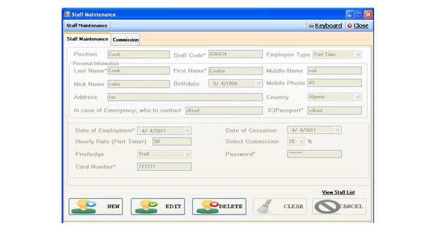Viewport: 435px width, 230px height.
Task: Click the Nick Name field
Action: (139, 84)
